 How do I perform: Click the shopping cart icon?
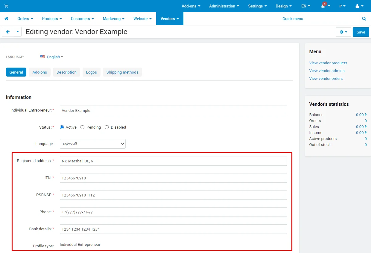tap(6, 6)
